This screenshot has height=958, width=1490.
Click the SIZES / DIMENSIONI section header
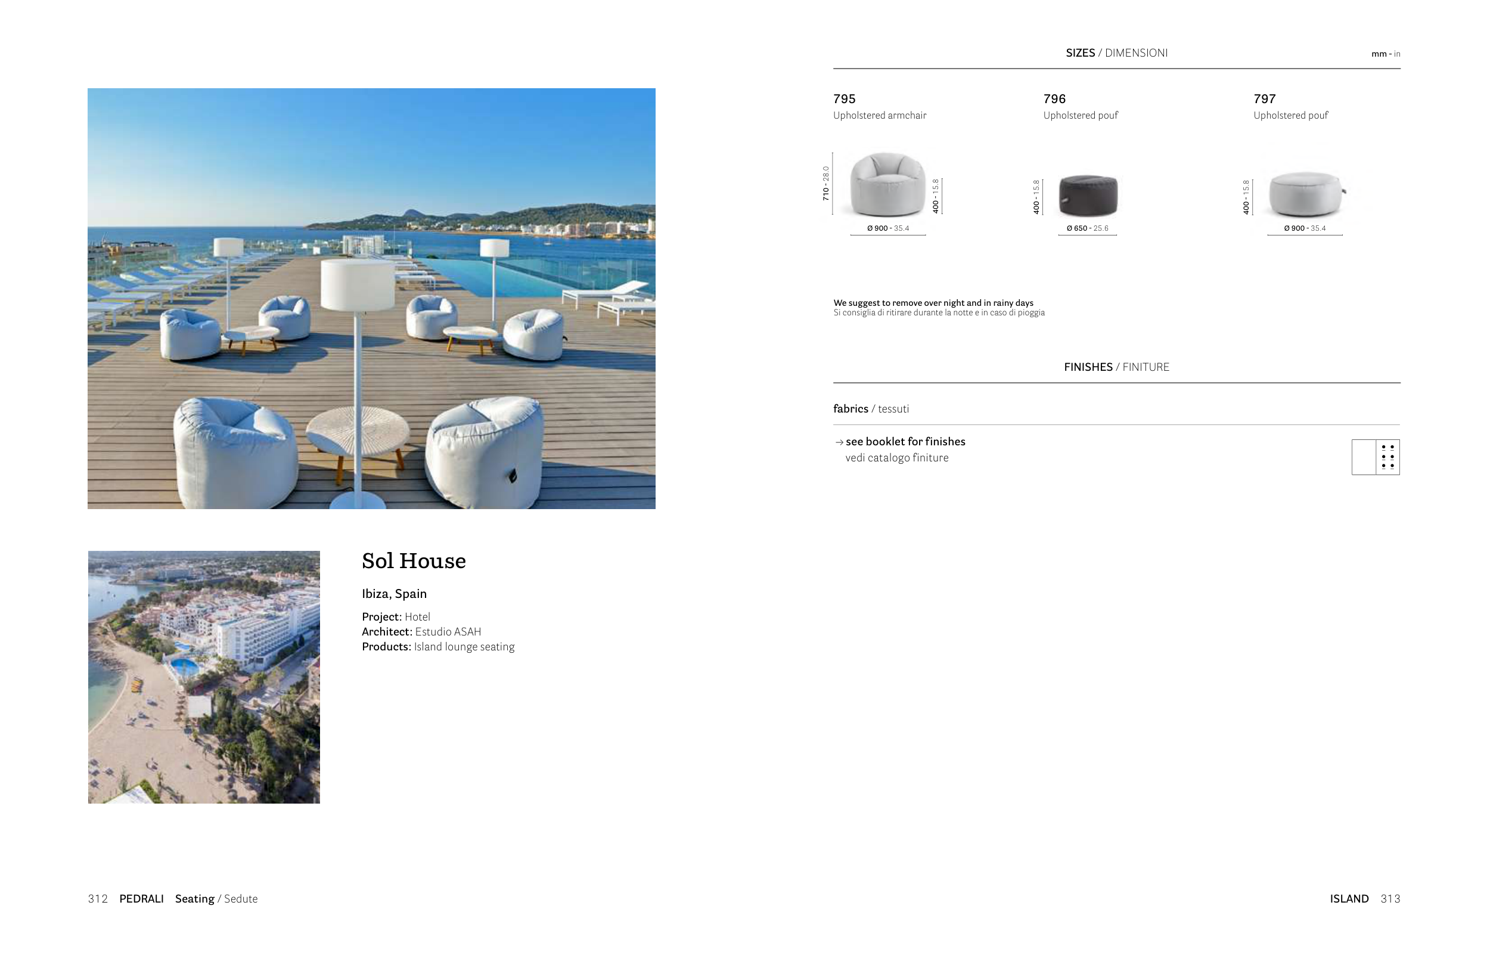click(x=1116, y=53)
